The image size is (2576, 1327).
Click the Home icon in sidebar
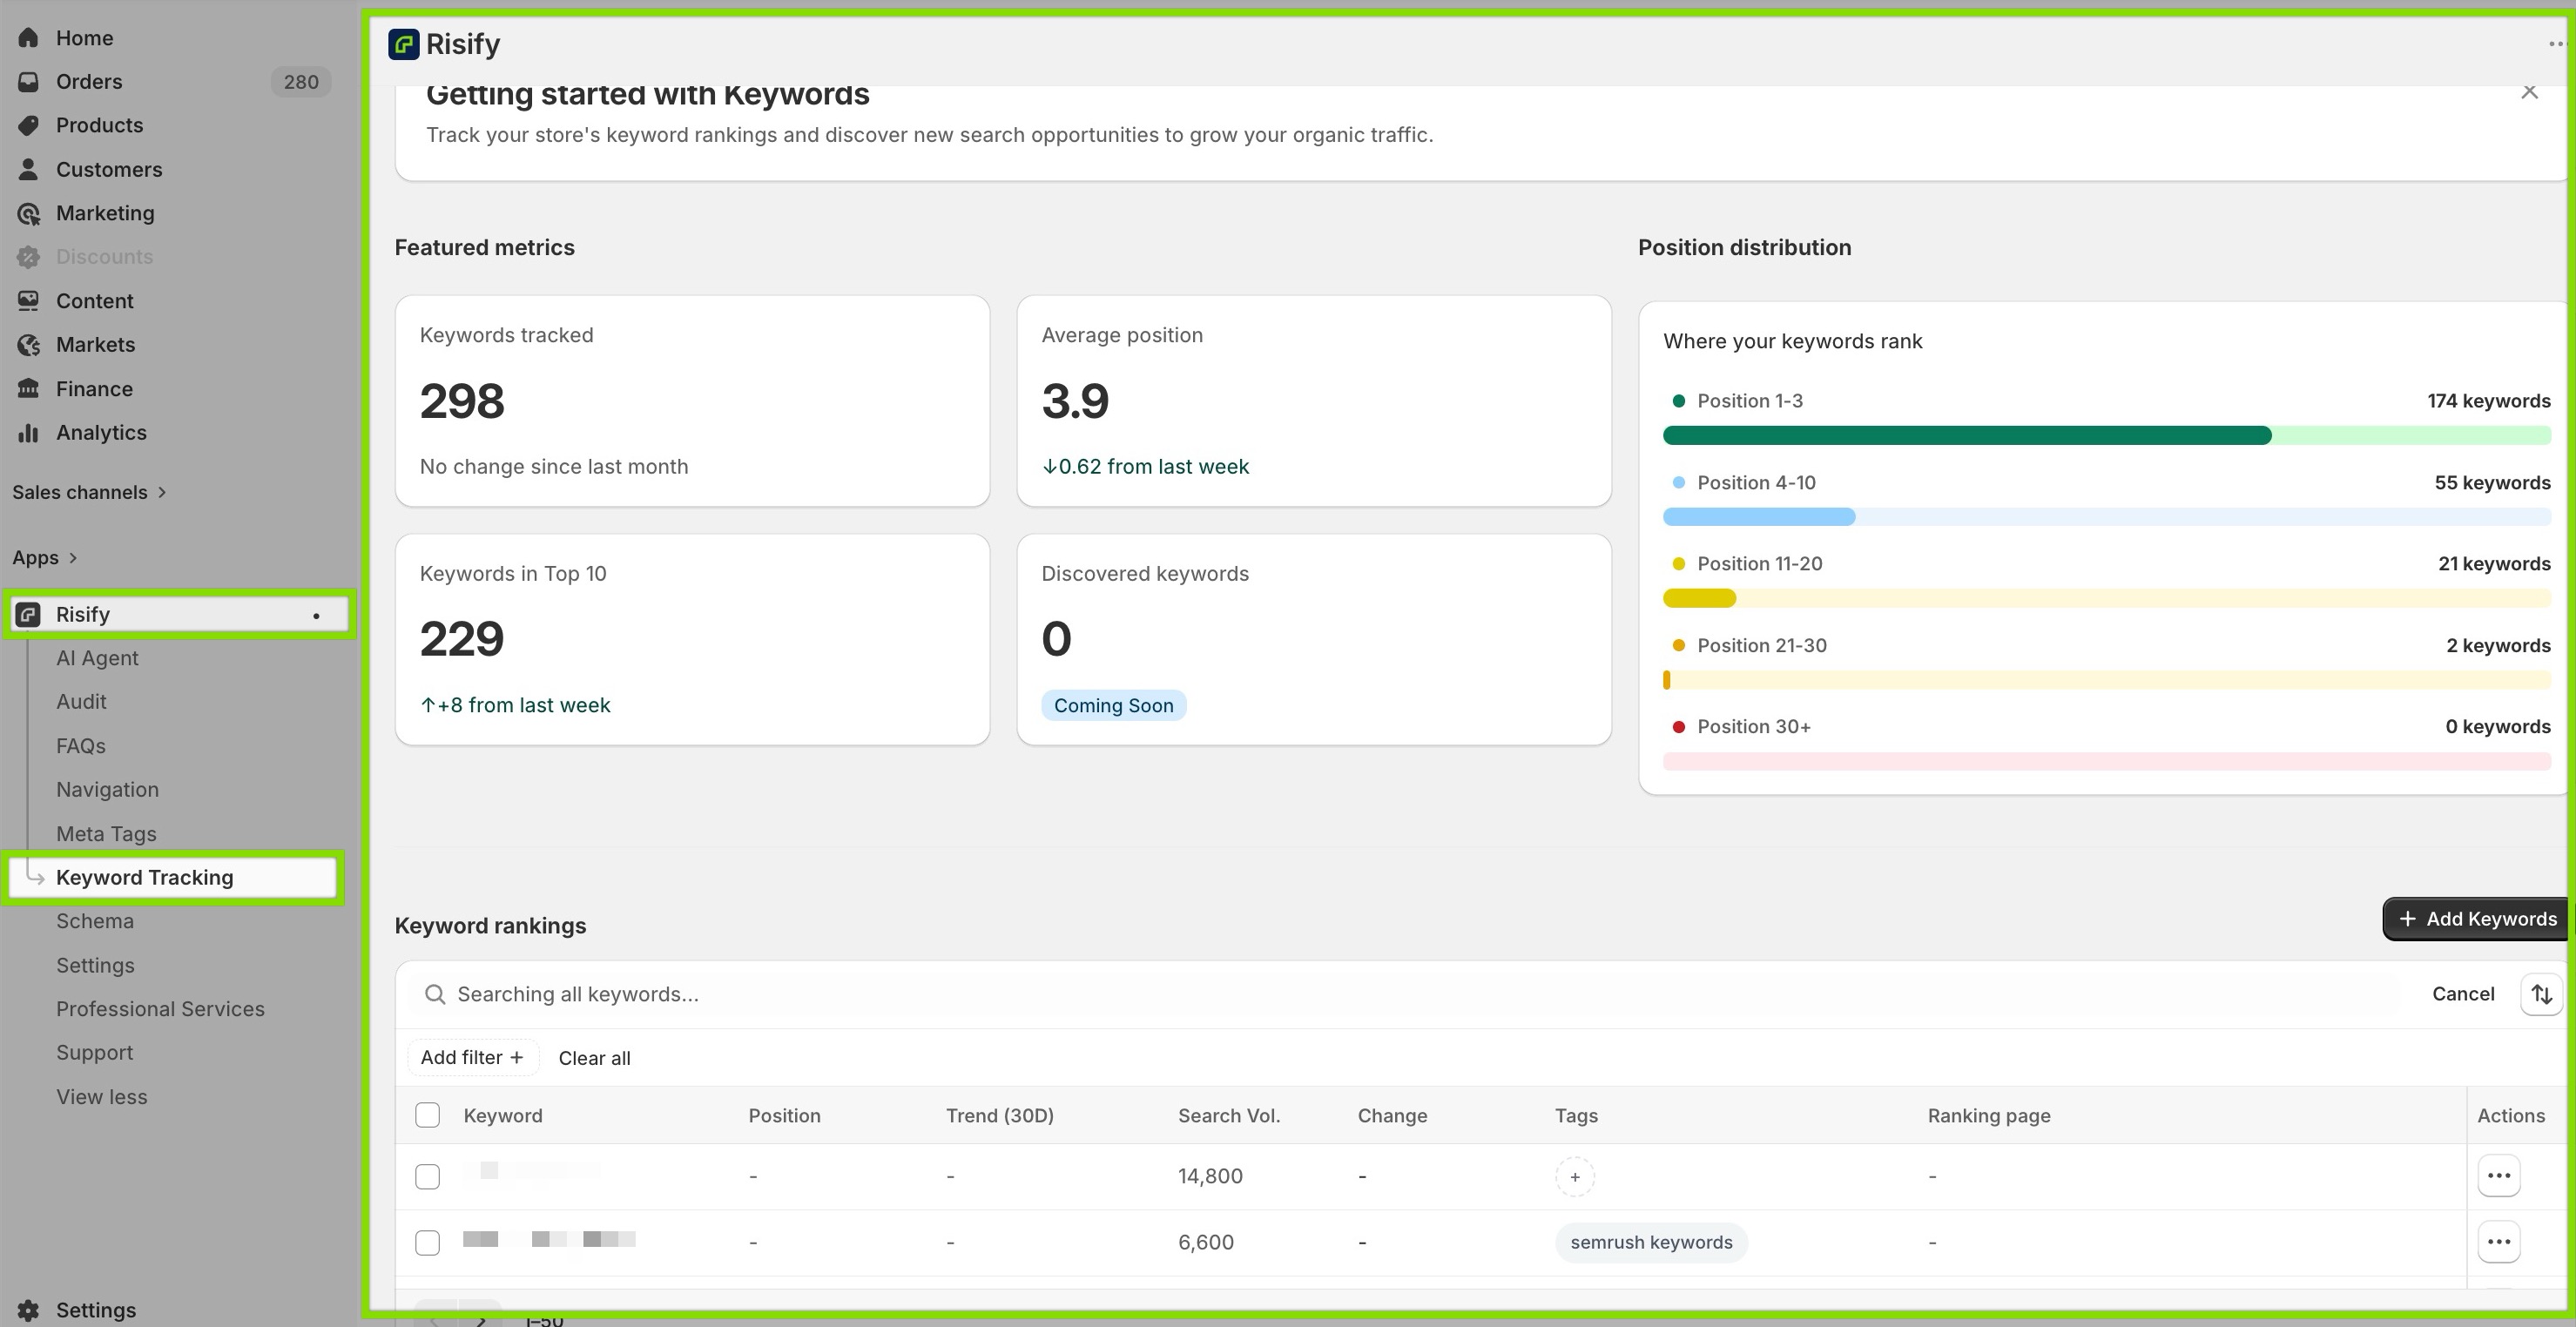pyautogui.click(x=28, y=38)
